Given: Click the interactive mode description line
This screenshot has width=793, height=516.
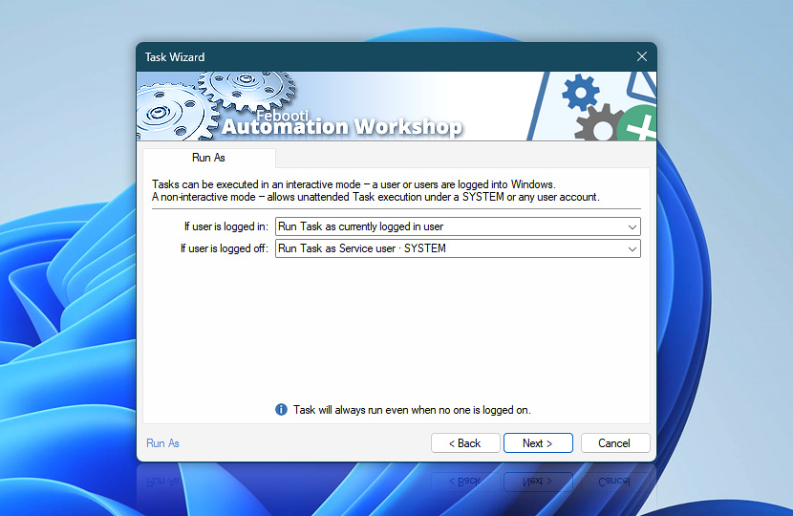Looking at the screenshot, I should pos(354,184).
